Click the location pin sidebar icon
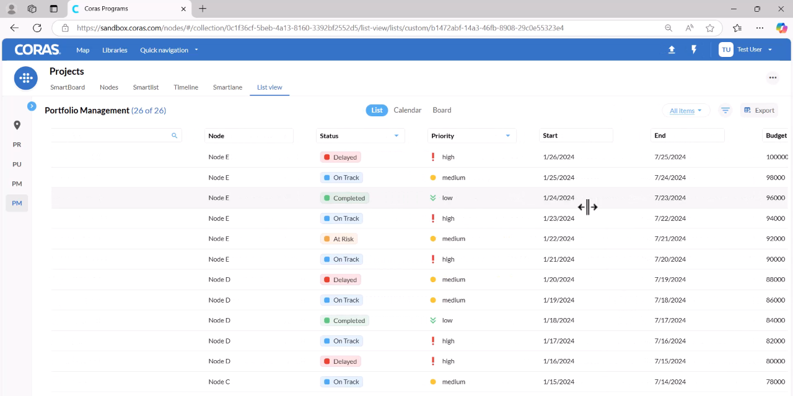The width and height of the screenshot is (793, 396). coord(17,125)
